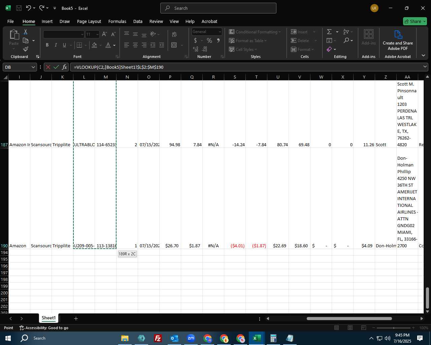Add a new sheet with plus button

76,318
